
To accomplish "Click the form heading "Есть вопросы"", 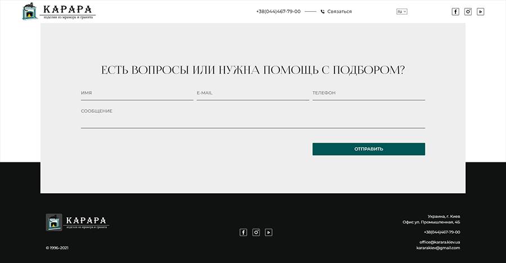I will pyautogui.click(x=252, y=70).
